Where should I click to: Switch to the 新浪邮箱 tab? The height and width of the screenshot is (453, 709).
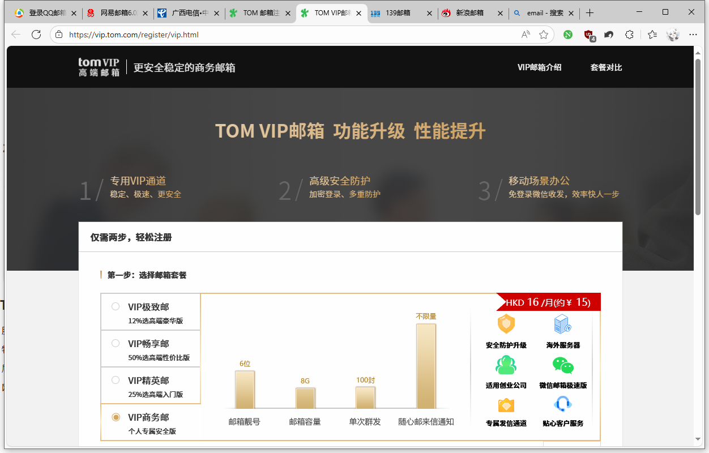click(469, 12)
